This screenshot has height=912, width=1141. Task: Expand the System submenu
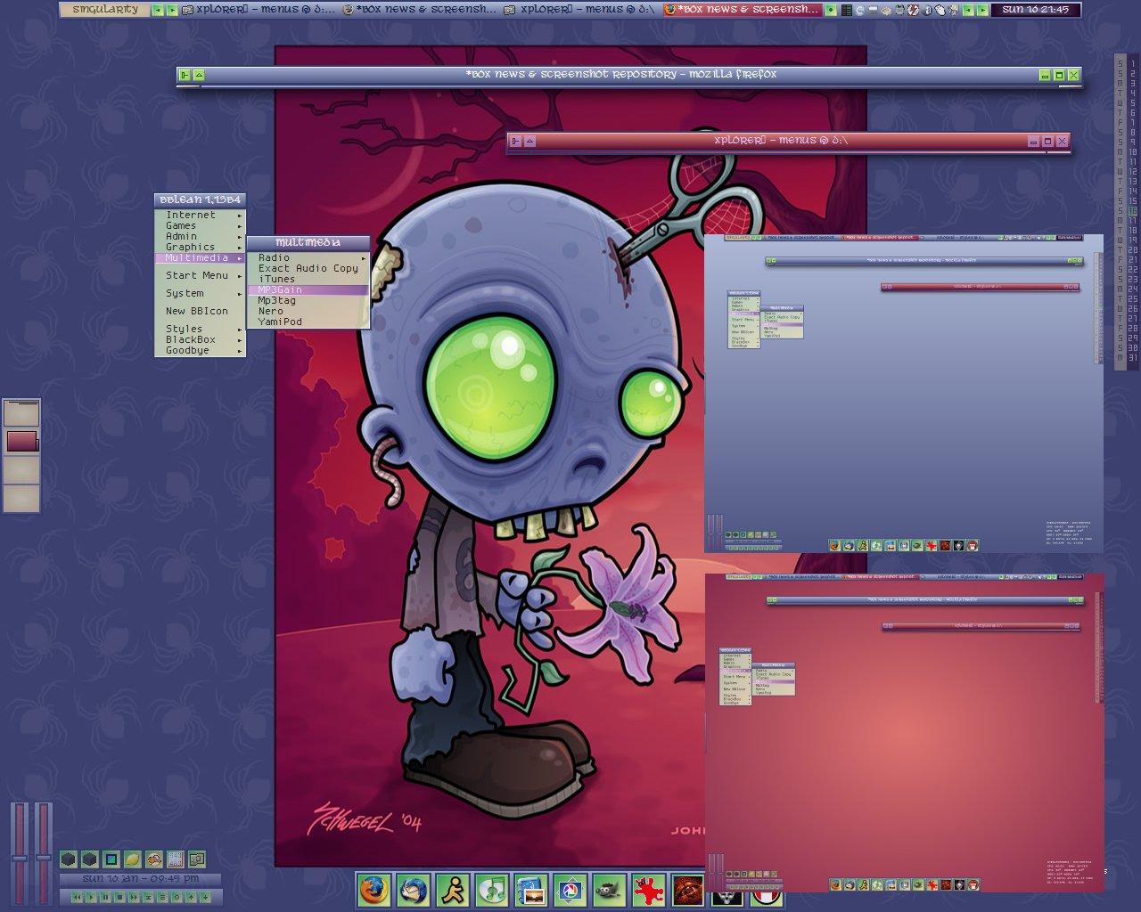(200, 293)
